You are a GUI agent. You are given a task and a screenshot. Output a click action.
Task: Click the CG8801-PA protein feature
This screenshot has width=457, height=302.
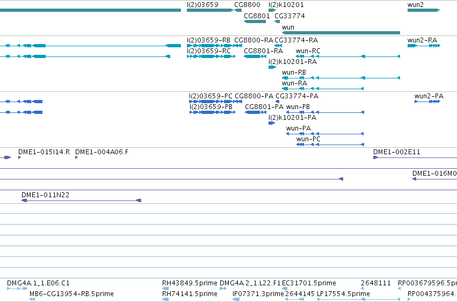tap(256, 112)
